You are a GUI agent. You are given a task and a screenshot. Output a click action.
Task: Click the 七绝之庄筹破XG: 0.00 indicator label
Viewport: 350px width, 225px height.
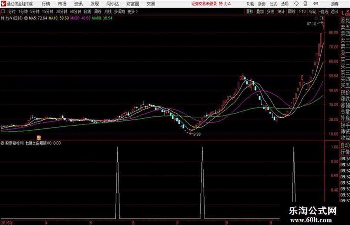pos(43,143)
